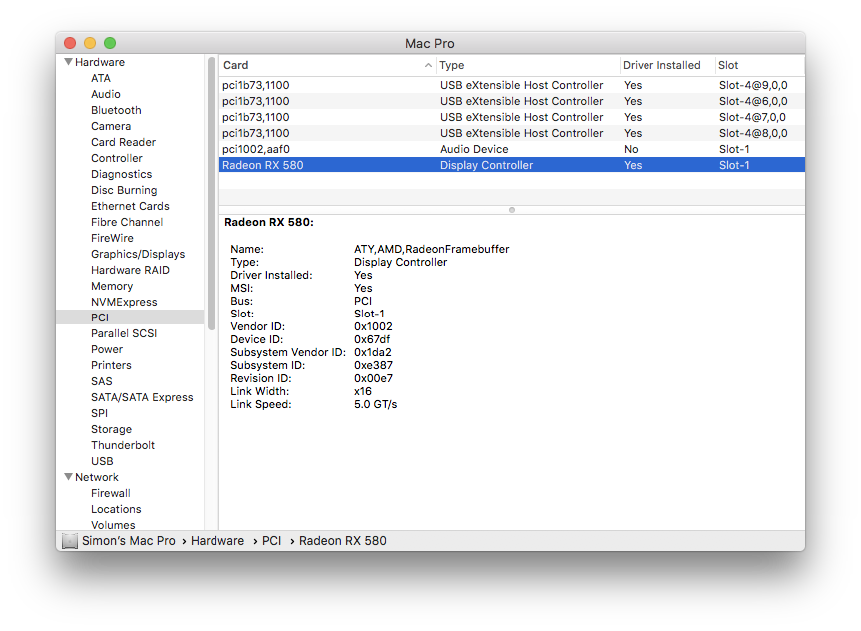This screenshot has width=861, height=631.
Task: Select SPI in the sidebar
Action: (99, 412)
